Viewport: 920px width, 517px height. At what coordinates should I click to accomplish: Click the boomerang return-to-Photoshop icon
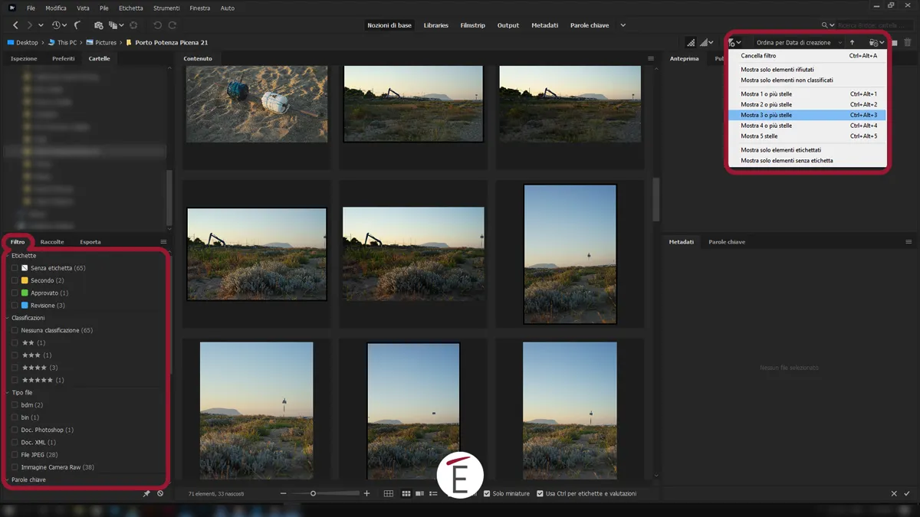(77, 25)
